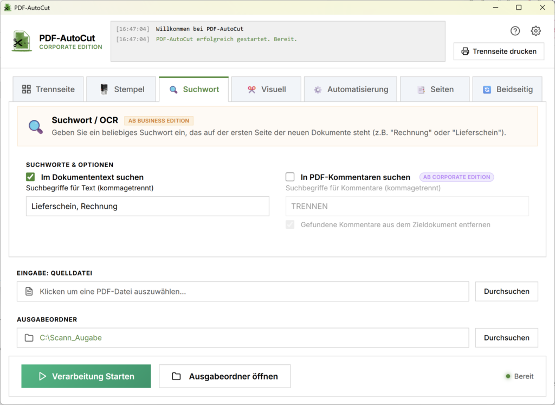Click Ausgabeordner öffnen button

coord(225,376)
